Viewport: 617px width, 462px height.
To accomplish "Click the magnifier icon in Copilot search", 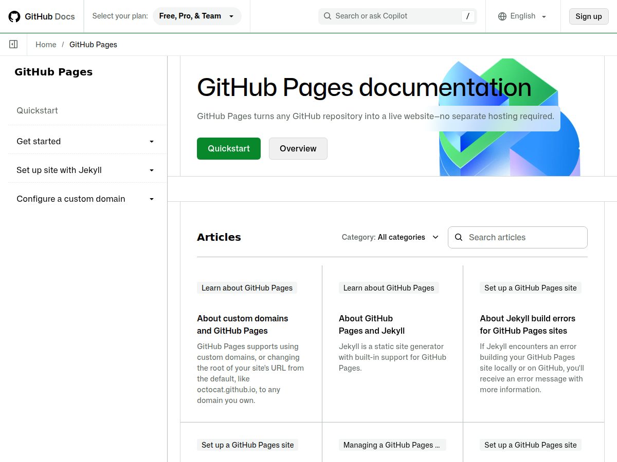I will tap(328, 16).
